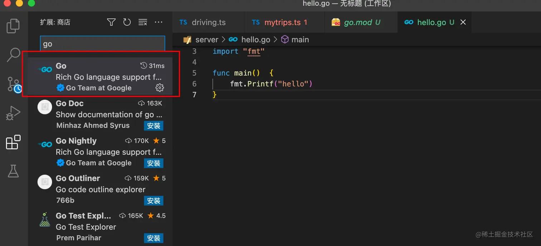541x246 pixels.
Task: Click Go Doc placeholder extension icon
Action: coord(45,107)
